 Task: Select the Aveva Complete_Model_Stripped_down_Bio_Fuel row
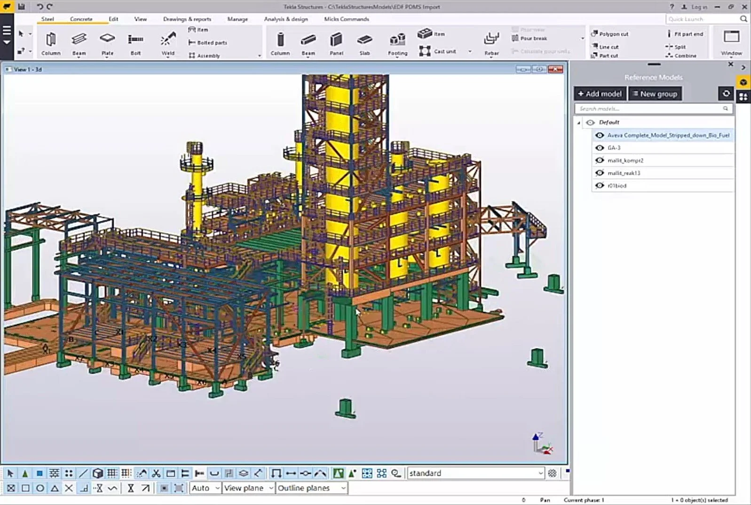[663, 135]
